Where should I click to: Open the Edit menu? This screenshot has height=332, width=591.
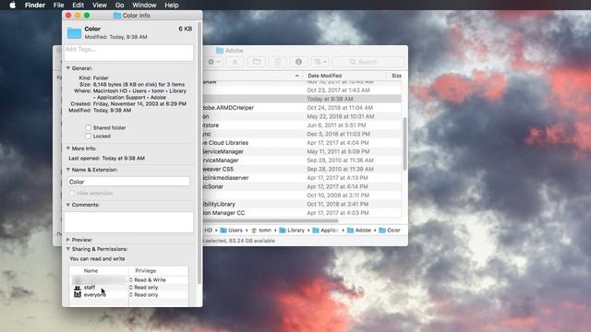[x=78, y=5]
